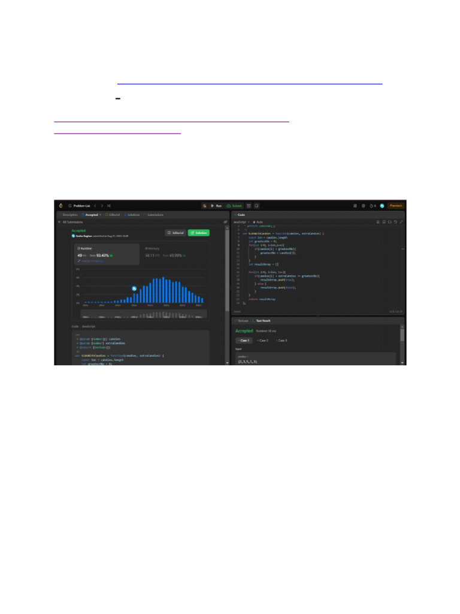Reset code with the undo arrow icon
The height and width of the screenshot is (614, 460).
pyautogui.click(x=395, y=222)
